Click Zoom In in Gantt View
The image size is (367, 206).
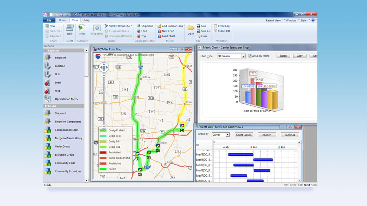tap(267, 135)
